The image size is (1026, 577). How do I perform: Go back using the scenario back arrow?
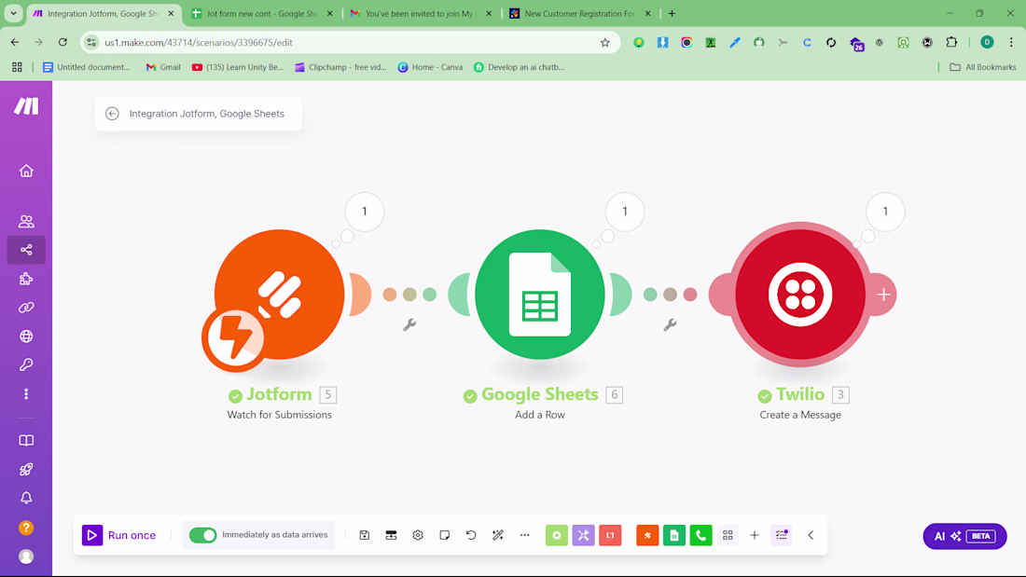click(x=113, y=114)
